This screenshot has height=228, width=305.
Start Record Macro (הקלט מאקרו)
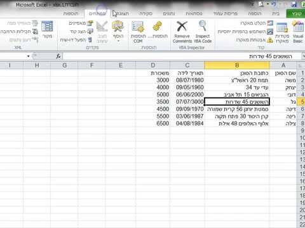257,23
